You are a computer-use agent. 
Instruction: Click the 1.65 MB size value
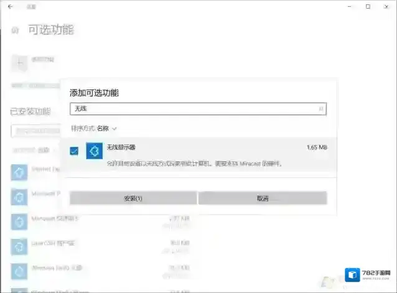pyautogui.click(x=317, y=147)
